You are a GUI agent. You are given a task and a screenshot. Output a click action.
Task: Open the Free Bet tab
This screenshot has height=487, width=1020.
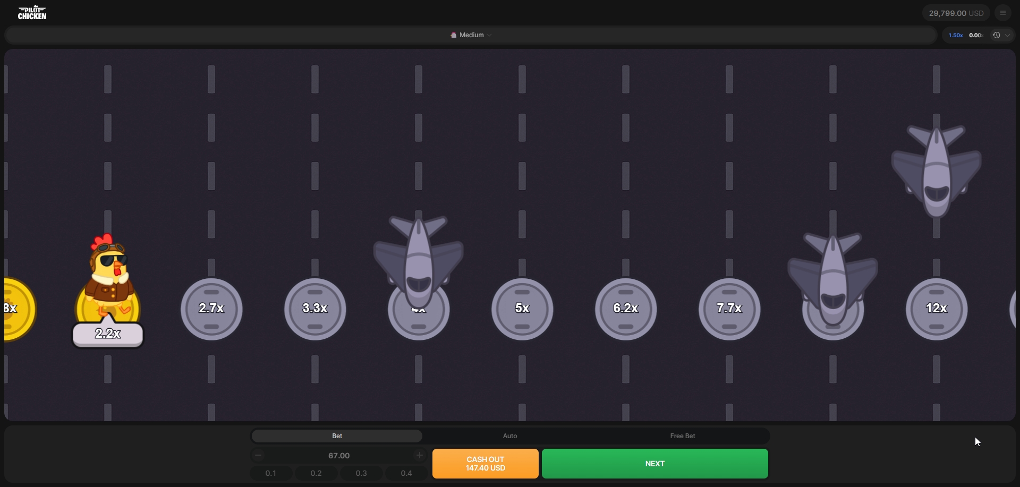click(x=682, y=436)
